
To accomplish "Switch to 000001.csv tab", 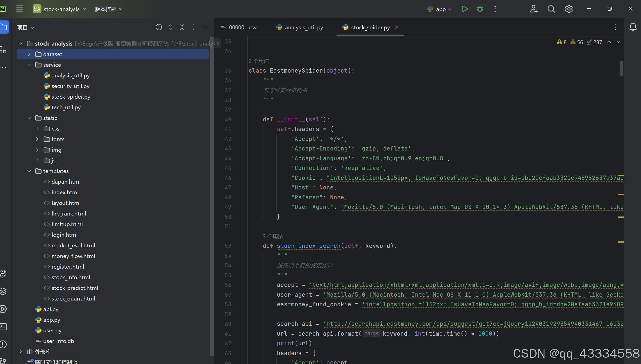I will click(242, 27).
